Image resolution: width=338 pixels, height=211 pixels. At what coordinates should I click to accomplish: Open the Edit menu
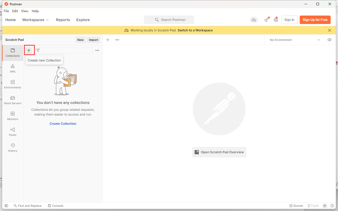15,11
